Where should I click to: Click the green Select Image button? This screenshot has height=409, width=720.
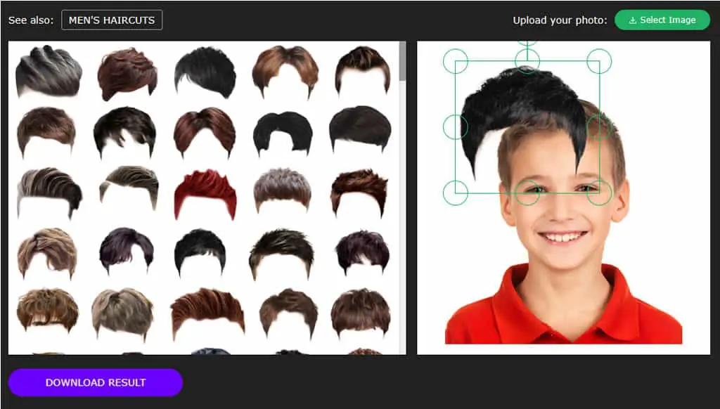coord(662,20)
